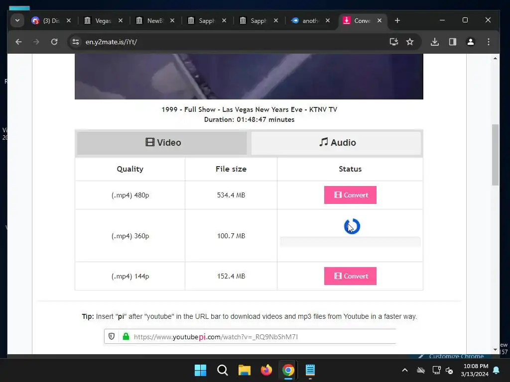Click the 152.4 MB file size cell
Viewport: 510px width, 382px height.
point(231,276)
